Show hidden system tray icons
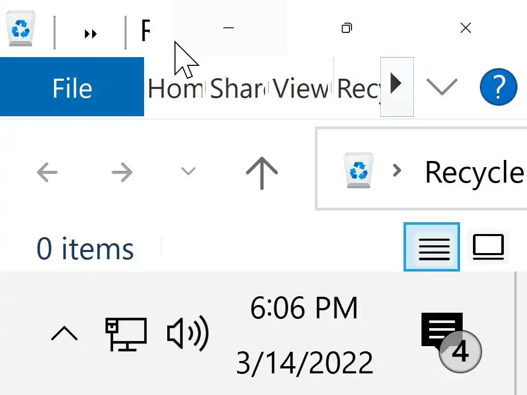 click(65, 334)
